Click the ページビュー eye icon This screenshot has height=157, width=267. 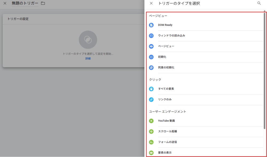pyautogui.click(x=151, y=46)
